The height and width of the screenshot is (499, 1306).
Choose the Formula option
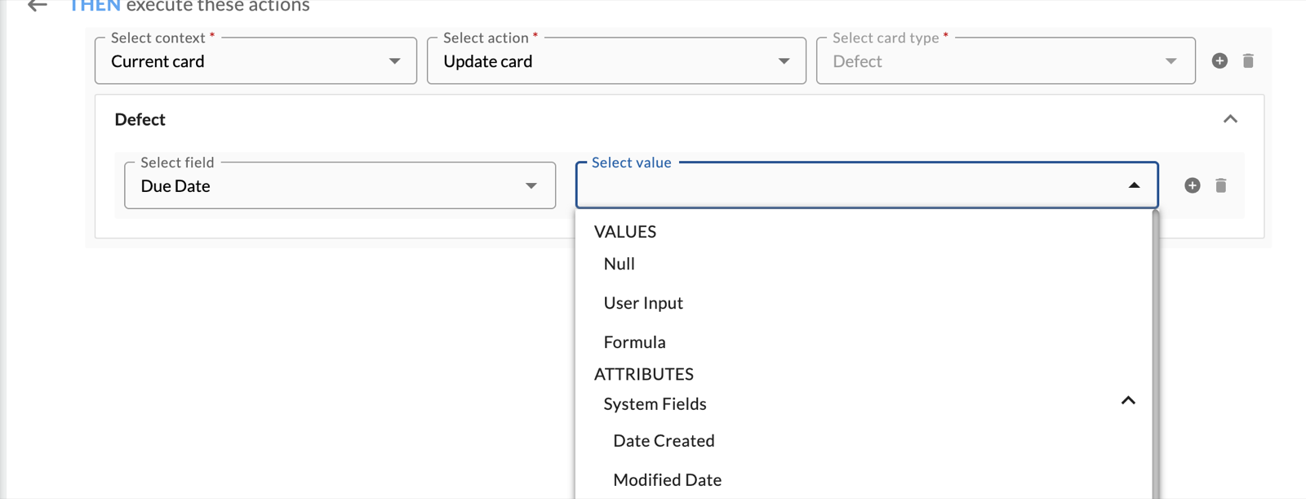(x=864, y=342)
